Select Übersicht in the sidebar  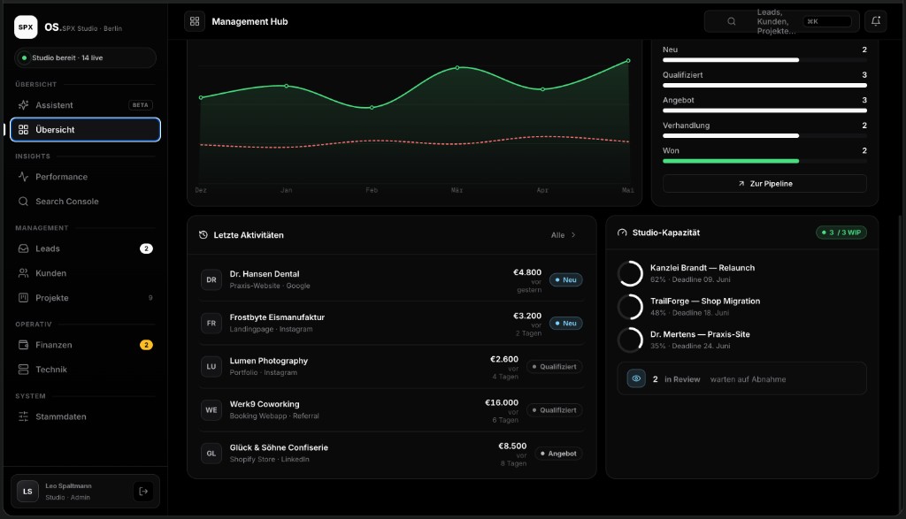coord(85,130)
